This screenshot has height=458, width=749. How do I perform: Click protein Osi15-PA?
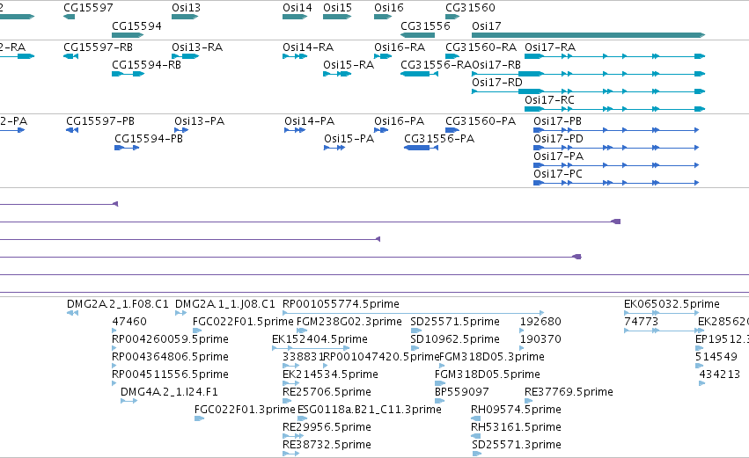pos(349,138)
